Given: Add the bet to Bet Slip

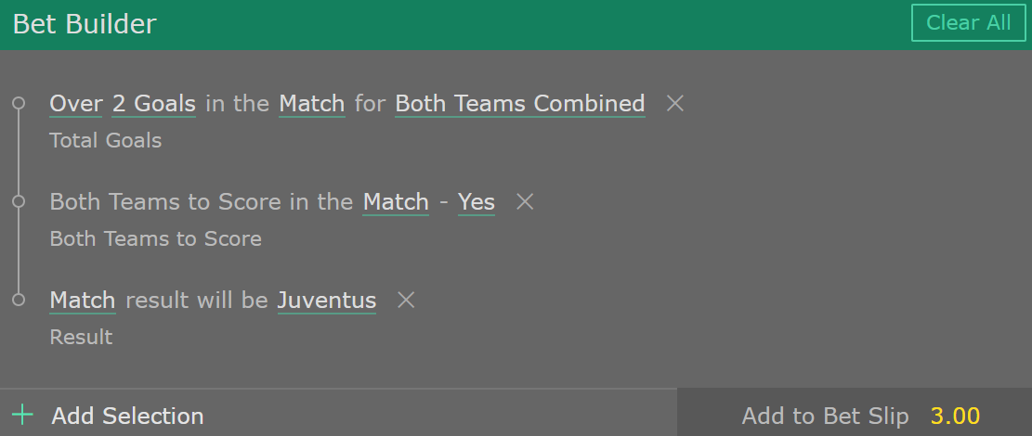Looking at the screenshot, I should (825, 416).
